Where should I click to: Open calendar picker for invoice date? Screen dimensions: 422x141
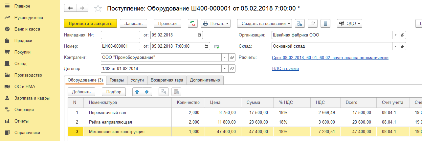199,35
